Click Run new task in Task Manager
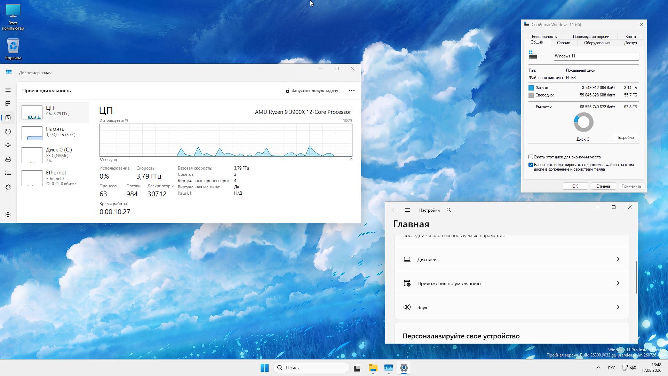 tap(311, 91)
